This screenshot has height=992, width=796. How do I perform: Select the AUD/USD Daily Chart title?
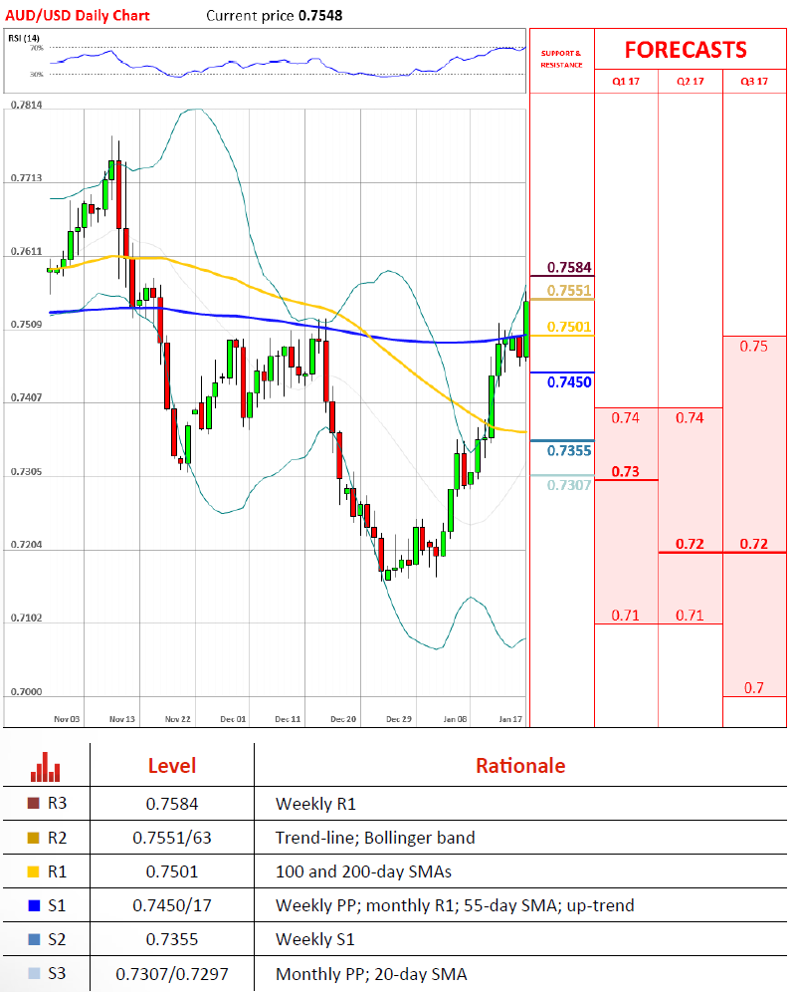click(78, 15)
